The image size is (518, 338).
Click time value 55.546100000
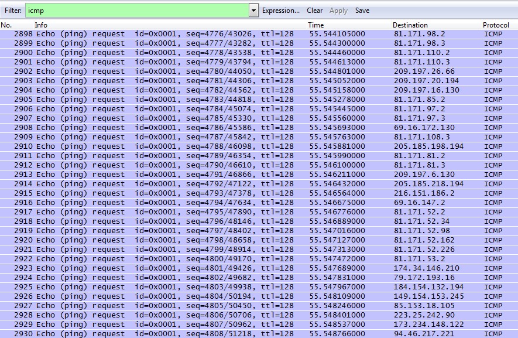click(x=337, y=165)
